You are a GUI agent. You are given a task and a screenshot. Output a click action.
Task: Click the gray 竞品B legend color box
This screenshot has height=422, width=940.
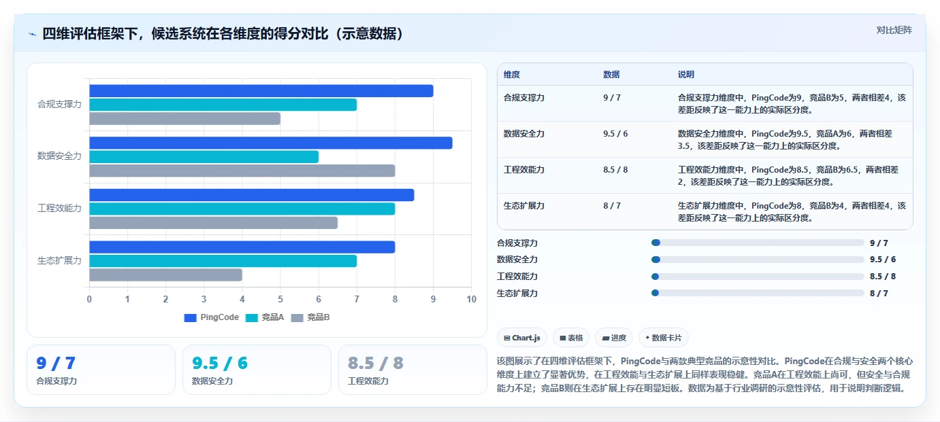[x=297, y=317]
